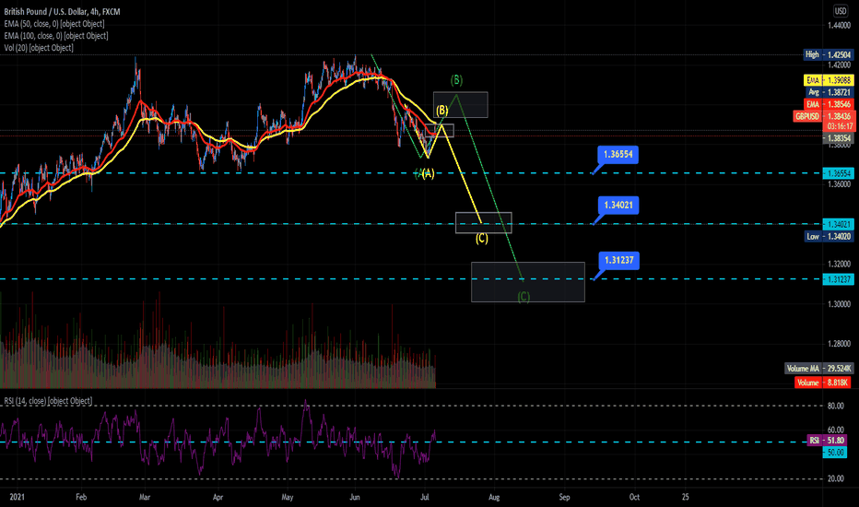Click the red EMA 1.38546 axis label
Screen dimensions: 859x507
pos(829,104)
